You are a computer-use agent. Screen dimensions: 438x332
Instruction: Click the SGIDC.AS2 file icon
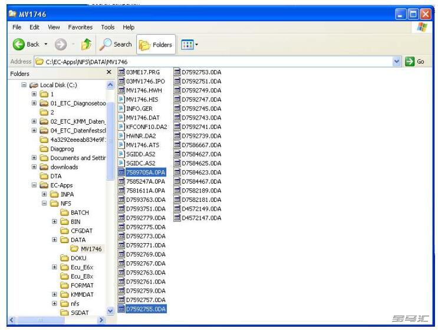click(121, 163)
